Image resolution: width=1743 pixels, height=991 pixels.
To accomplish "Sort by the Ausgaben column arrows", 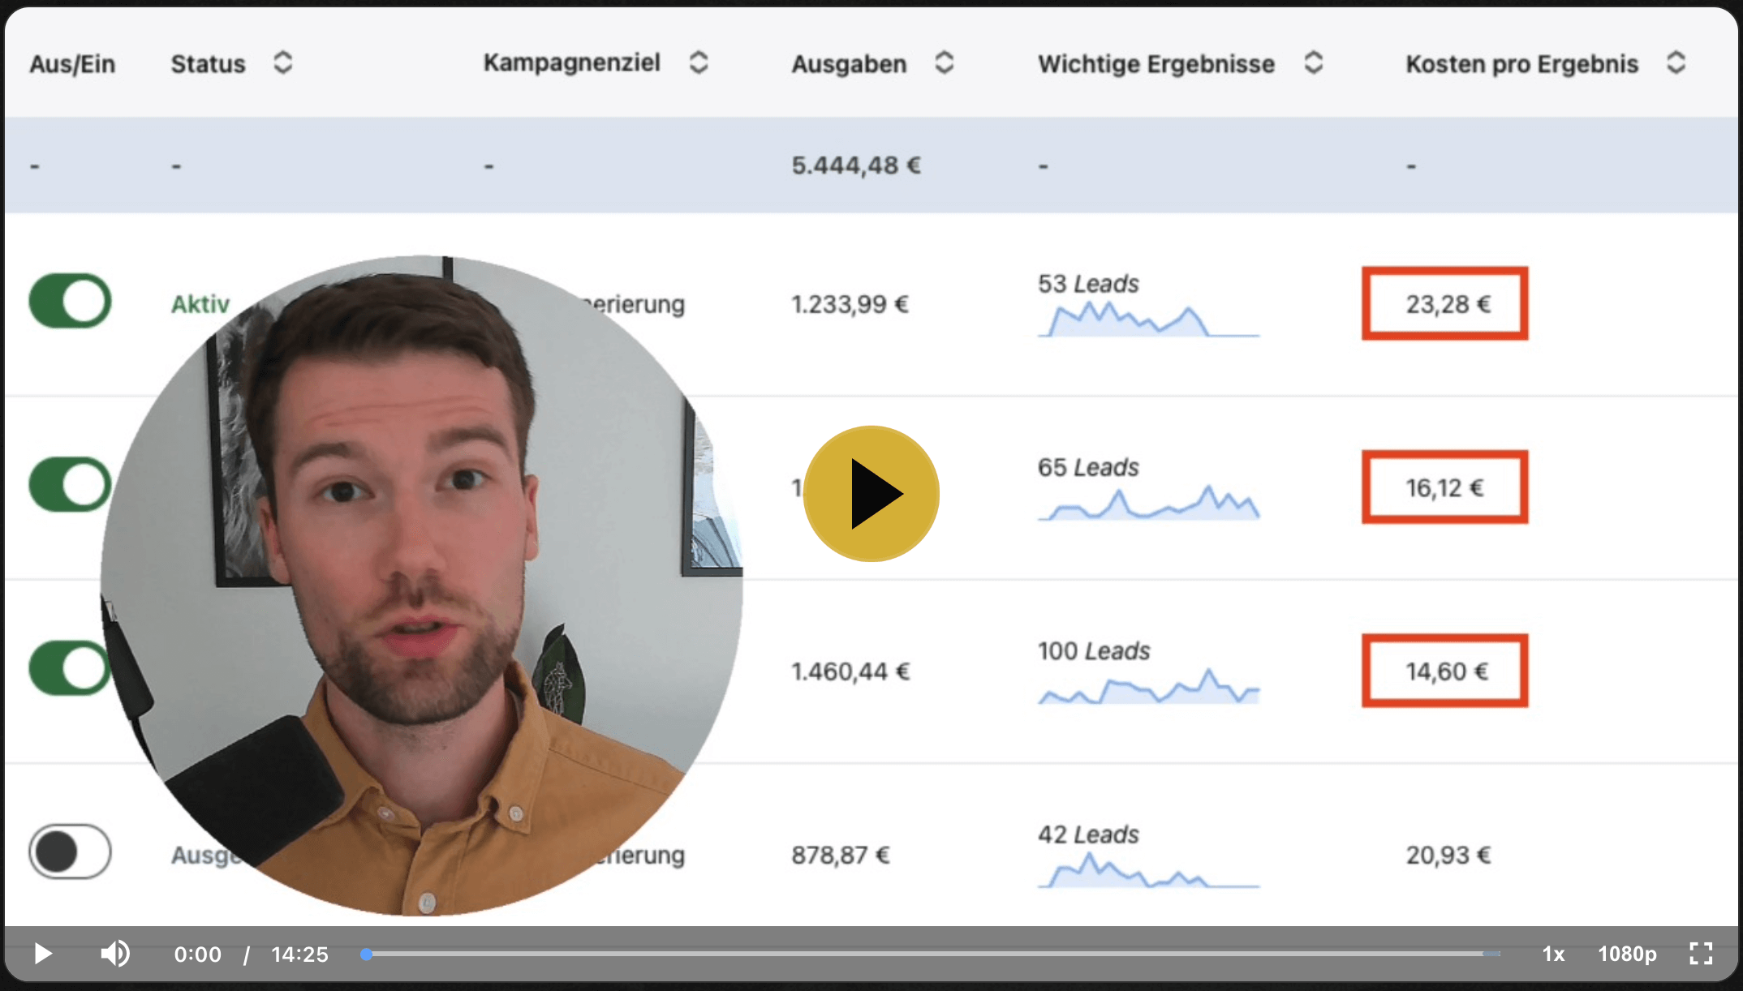I will click(x=944, y=62).
